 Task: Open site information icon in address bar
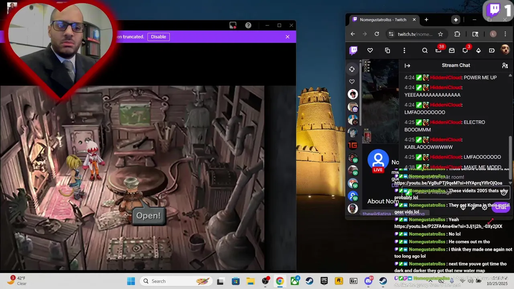(391, 34)
